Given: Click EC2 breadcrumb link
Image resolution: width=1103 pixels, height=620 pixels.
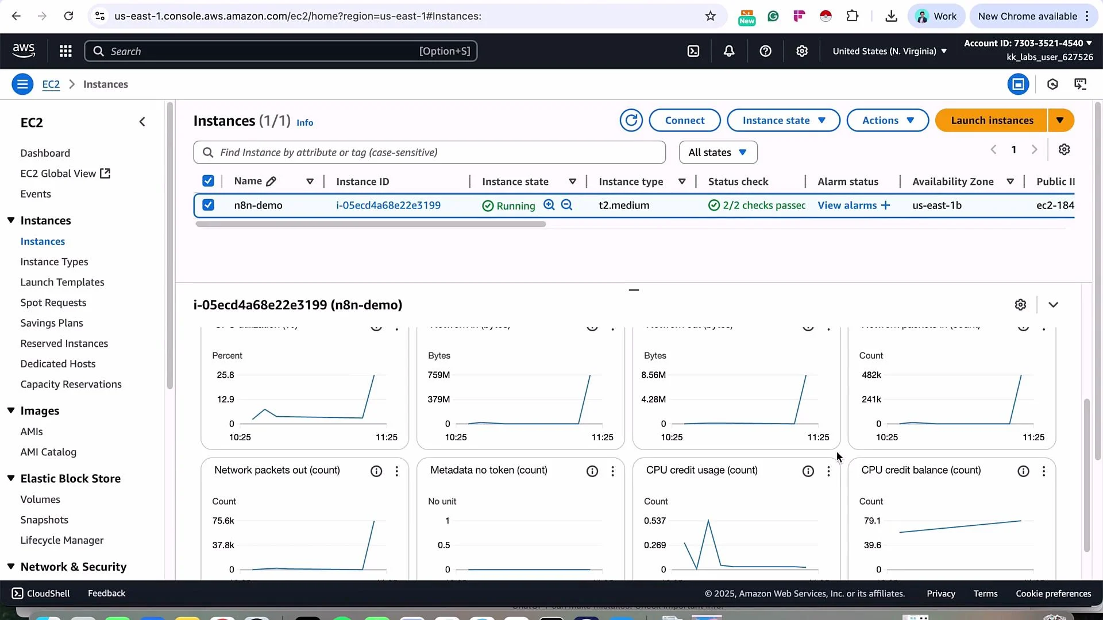Looking at the screenshot, I should pos(51,84).
